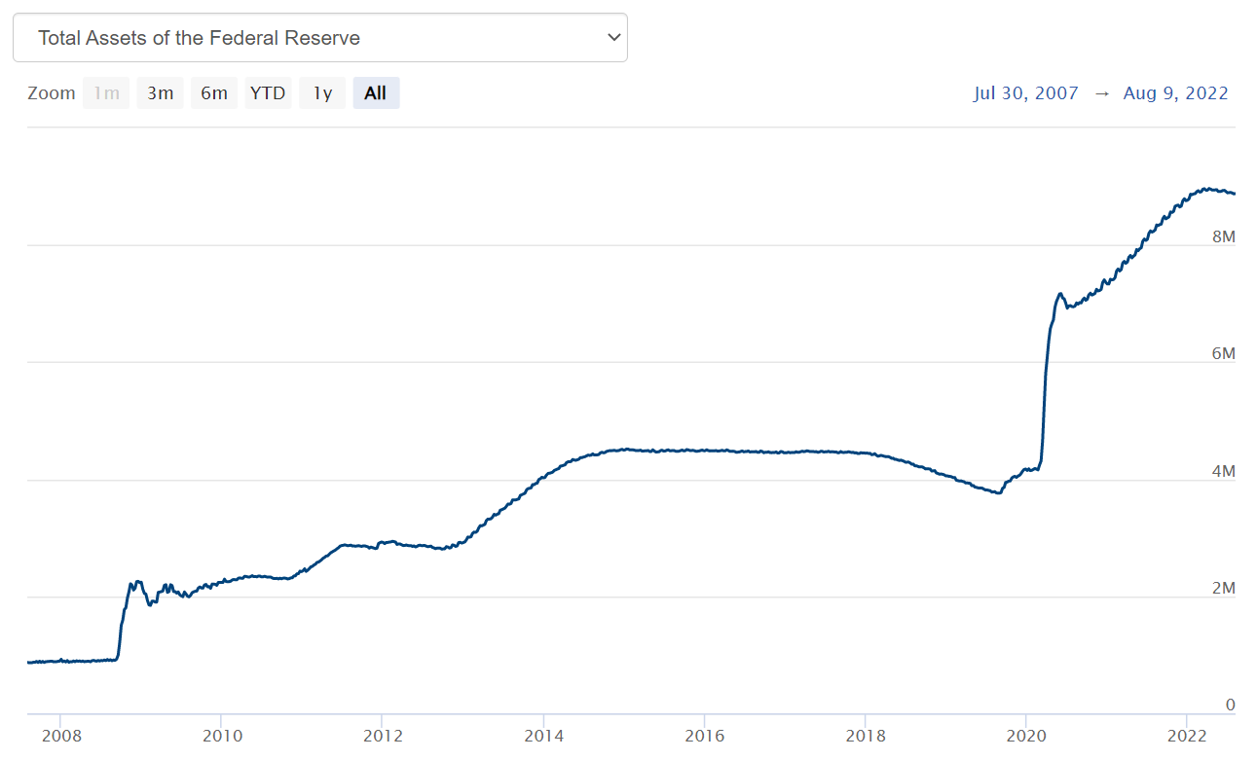Click the Zoom label
The width and height of the screenshot is (1257, 760).
(52, 92)
